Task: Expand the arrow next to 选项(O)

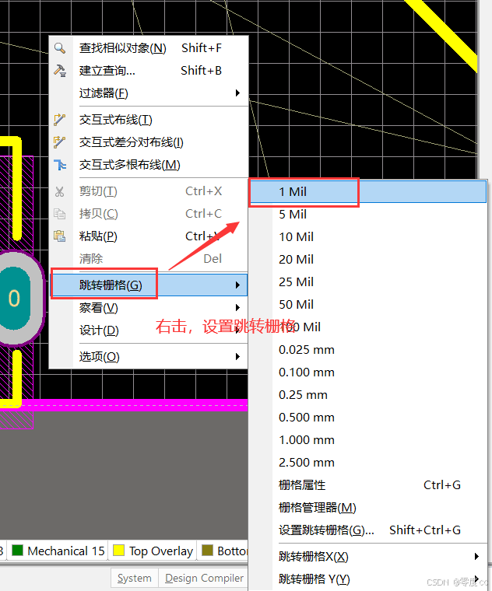Action: coord(237,357)
